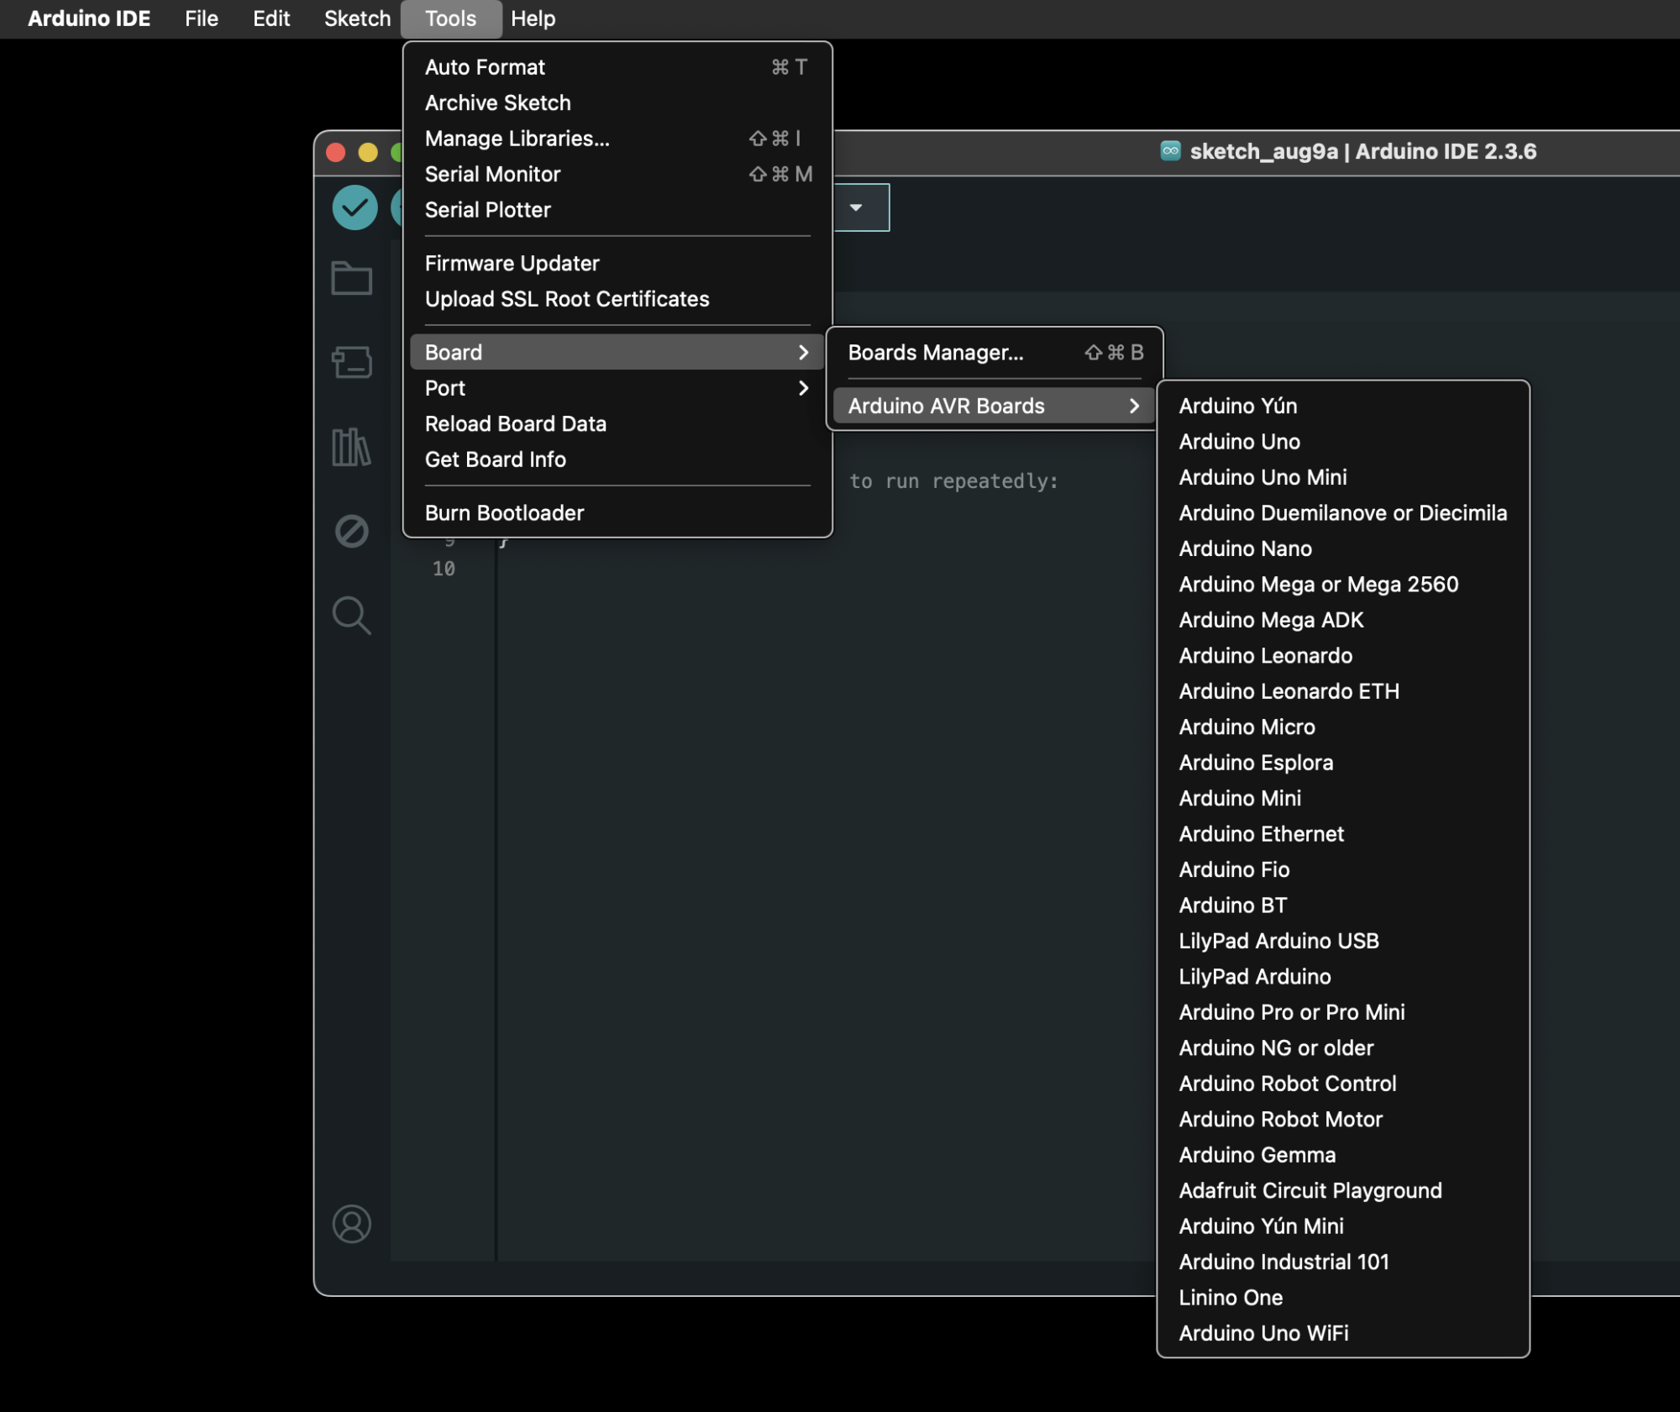Click the Verify checkmark button
This screenshot has width=1680, height=1412.
(x=354, y=207)
